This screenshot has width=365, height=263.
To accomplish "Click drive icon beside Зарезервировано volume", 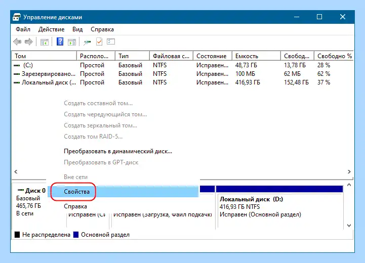I will pyautogui.click(x=17, y=74).
